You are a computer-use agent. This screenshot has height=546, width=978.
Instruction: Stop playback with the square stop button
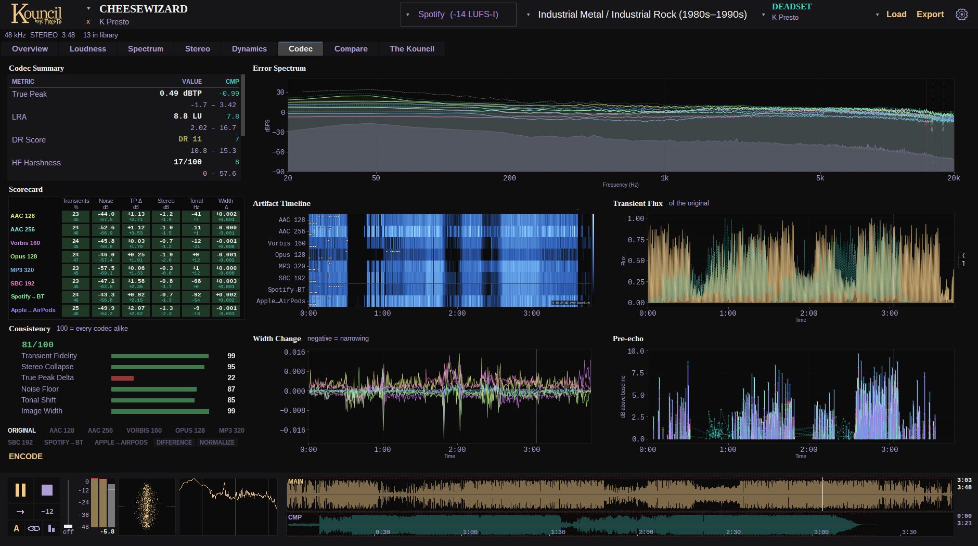tap(47, 490)
